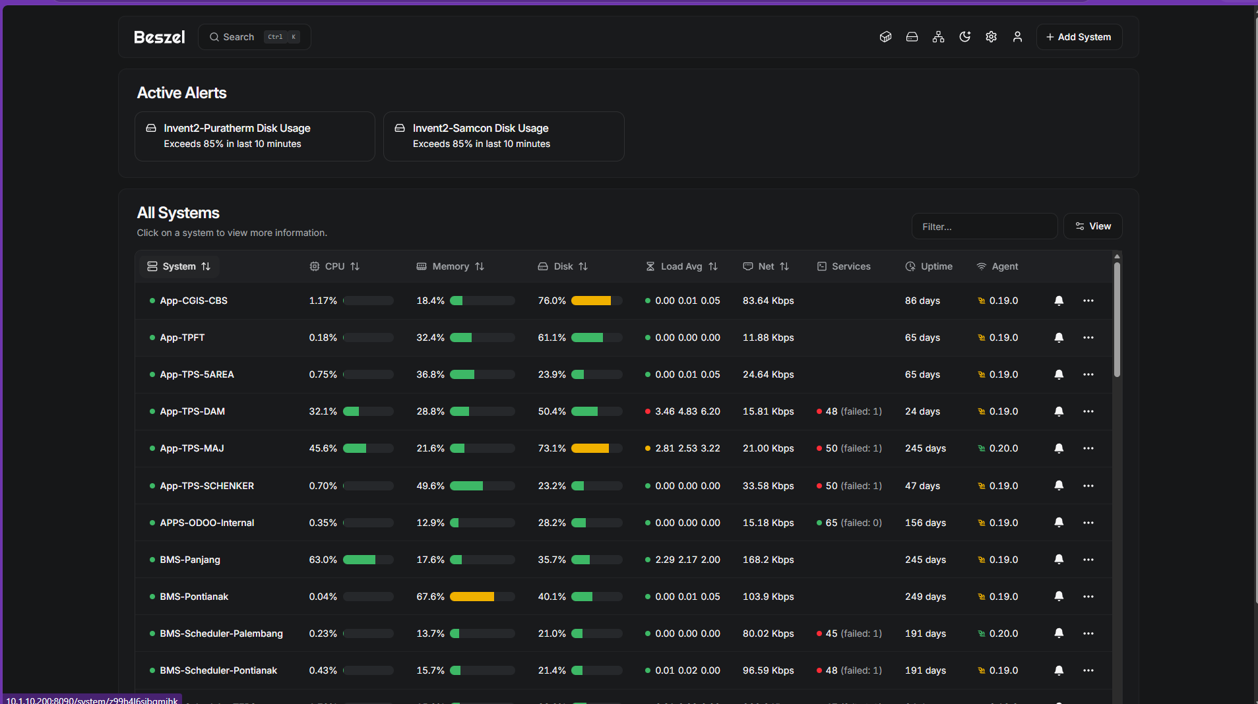The height and width of the screenshot is (704, 1258).
Task: Sort table by System column
Action: pyautogui.click(x=179, y=266)
